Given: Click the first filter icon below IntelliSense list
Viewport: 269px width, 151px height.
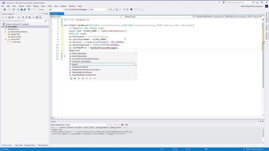Looking at the screenshot, I should [71, 78].
